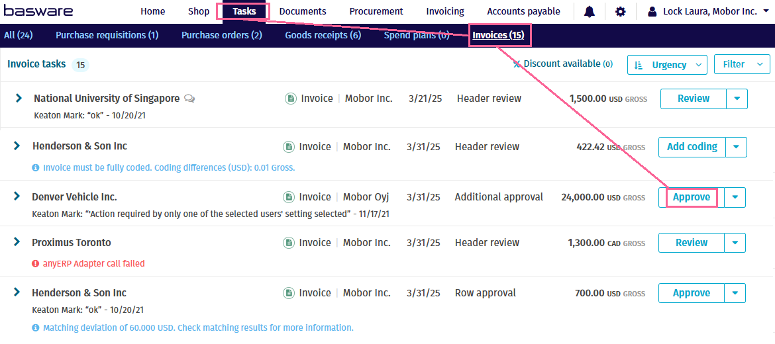Viewport: 775px width, 344px height.
Task: Click the Additional approval status text
Action: (x=499, y=197)
